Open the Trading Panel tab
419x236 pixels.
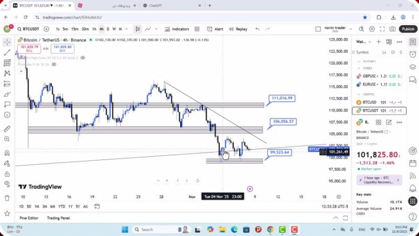[58, 218]
